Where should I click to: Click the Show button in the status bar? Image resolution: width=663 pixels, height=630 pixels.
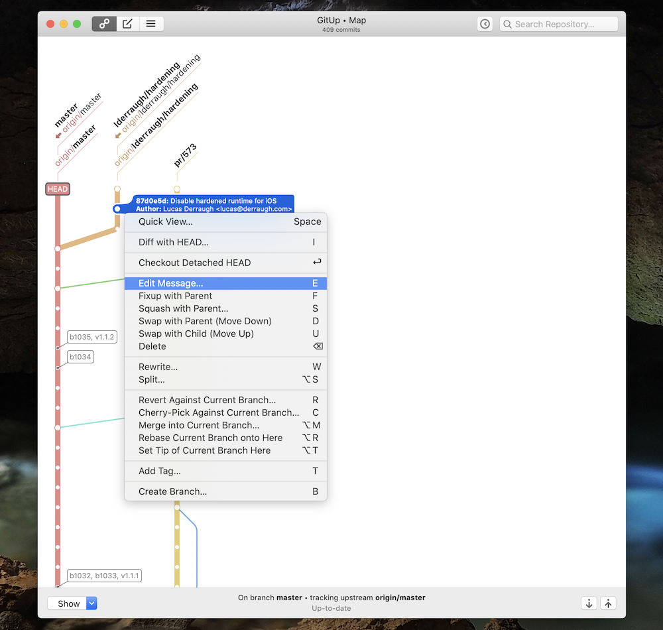pos(70,603)
